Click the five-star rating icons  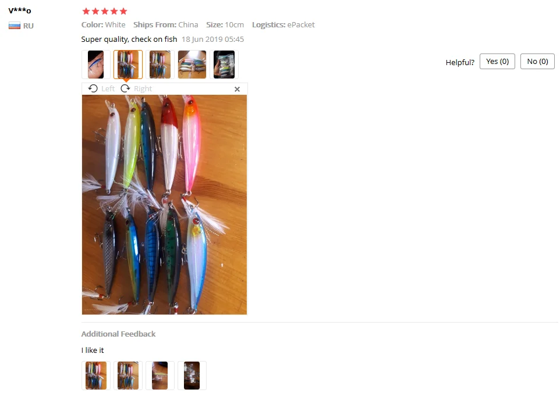[x=105, y=12]
